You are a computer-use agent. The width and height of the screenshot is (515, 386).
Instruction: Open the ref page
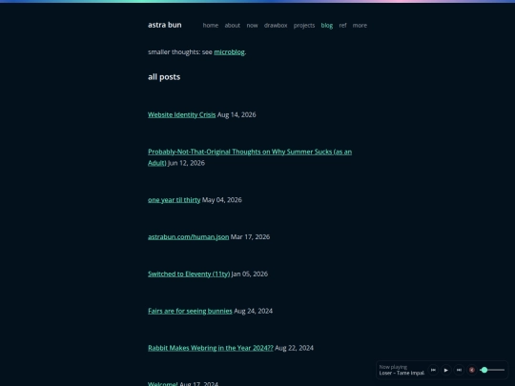pyautogui.click(x=342, y=26)
